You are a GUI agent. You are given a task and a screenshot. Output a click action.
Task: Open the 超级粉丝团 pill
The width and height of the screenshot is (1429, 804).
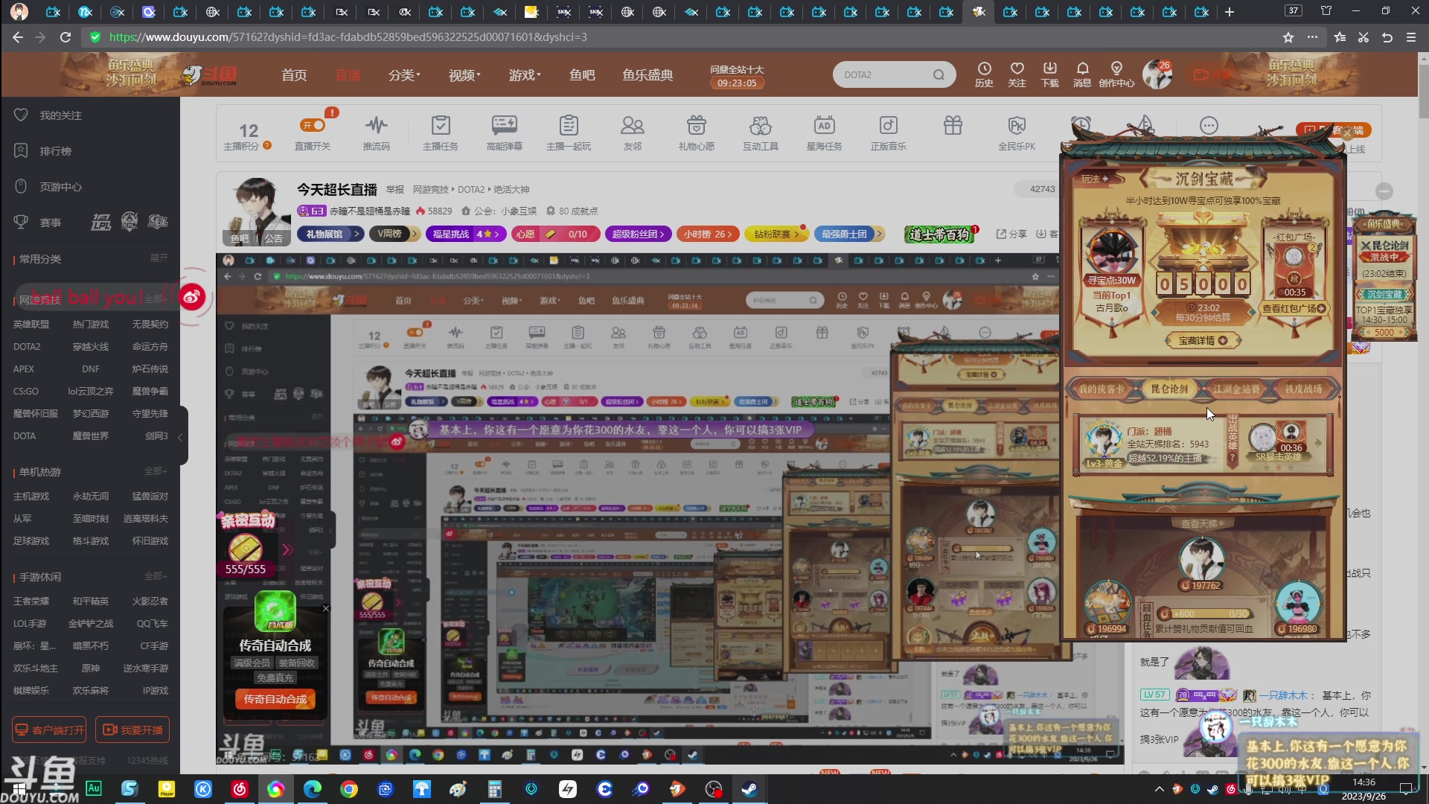pos(639,234)
